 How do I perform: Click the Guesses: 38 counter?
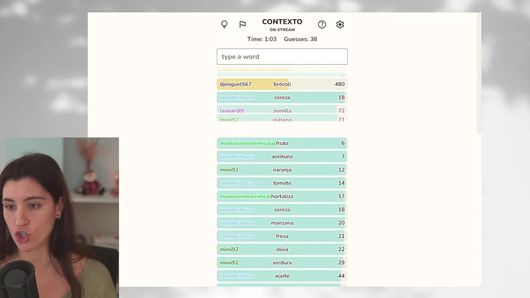click(301, 39)
